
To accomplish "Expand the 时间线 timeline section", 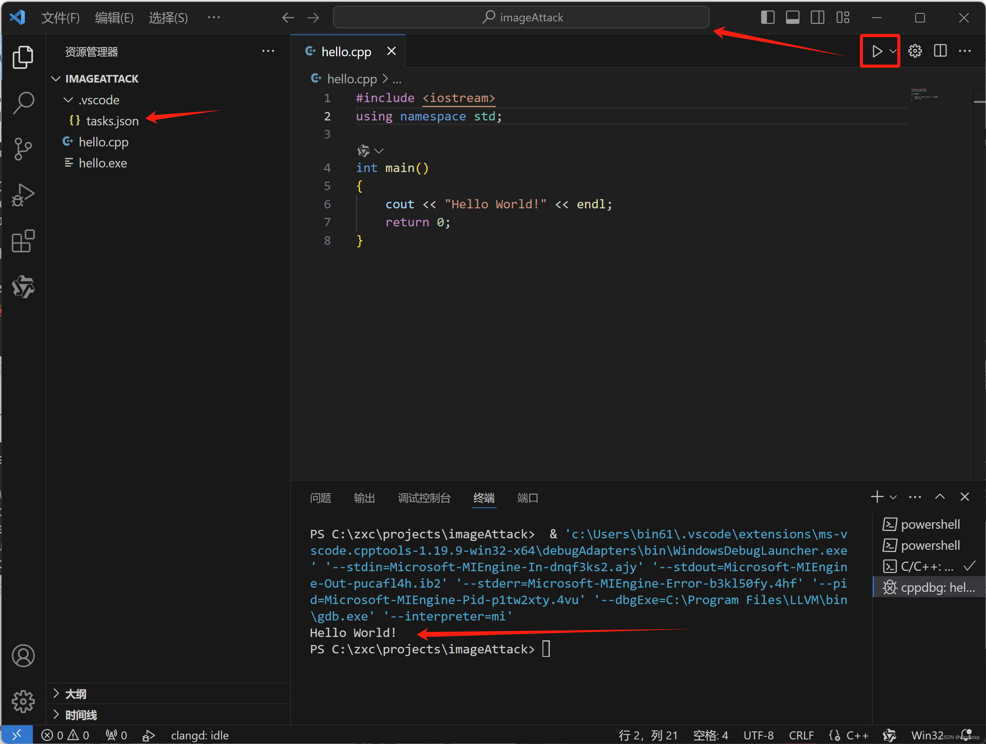I will click(x=169, y=715).
